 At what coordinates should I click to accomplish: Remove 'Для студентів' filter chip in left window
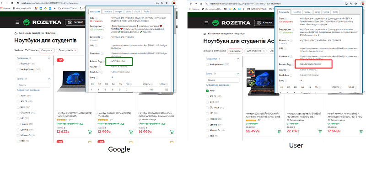point(75,50)
